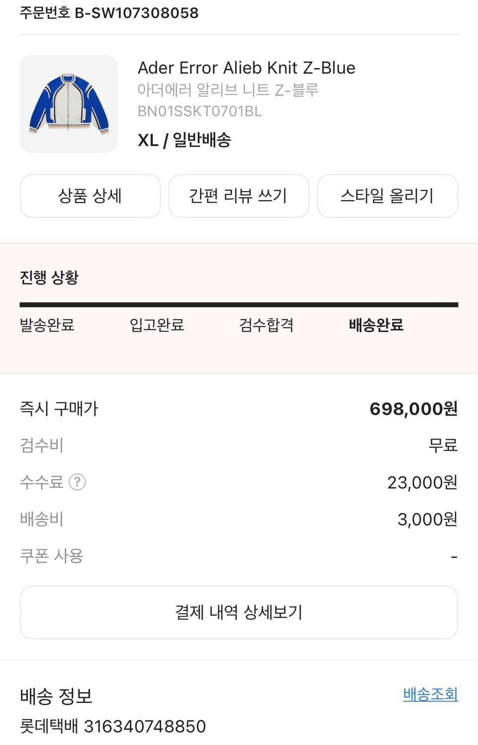The width and height of the screenshot is (478, 745).
Task: Tap the 검수합격 progress step
Action: [x=266, y=325]
